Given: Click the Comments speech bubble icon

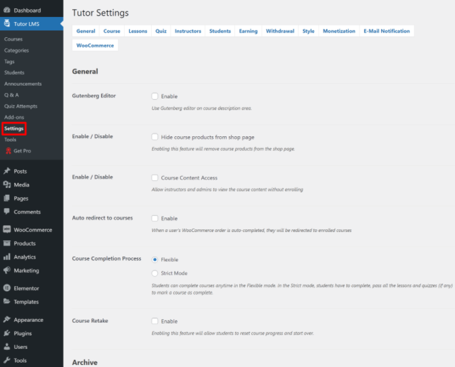Looking at the screenshot, I should tap(6, 212).
